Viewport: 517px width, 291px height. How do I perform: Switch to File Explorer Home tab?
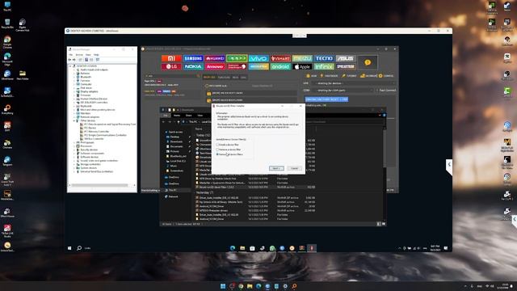point(177,116)
